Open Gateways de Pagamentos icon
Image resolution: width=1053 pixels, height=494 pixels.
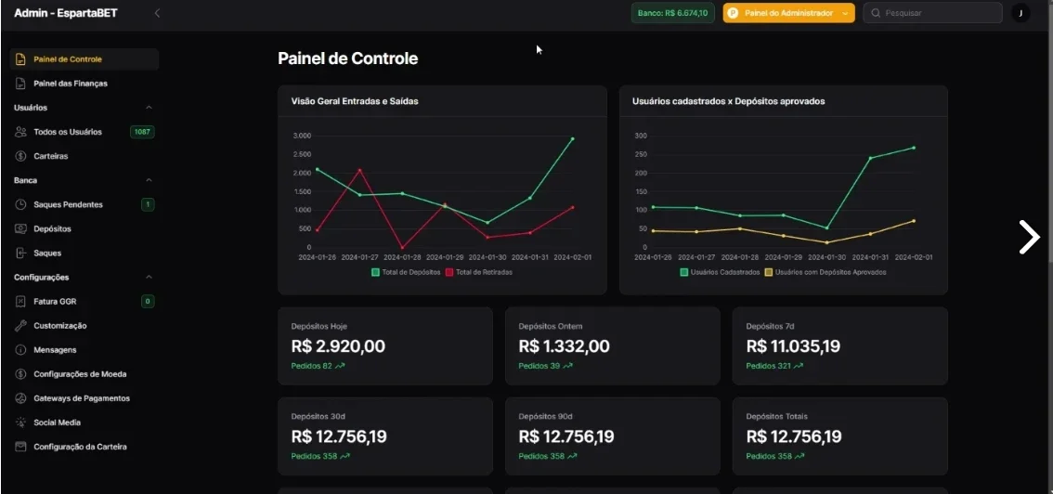pyautogui.click(x=20, y=398)
